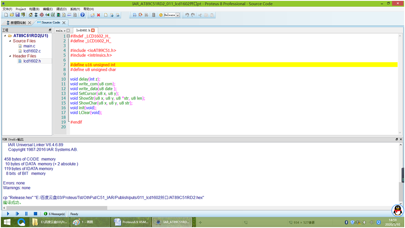Open the Bill of Materials icon
The width and height of the screenshot is (405, 228).
(64, 15)
